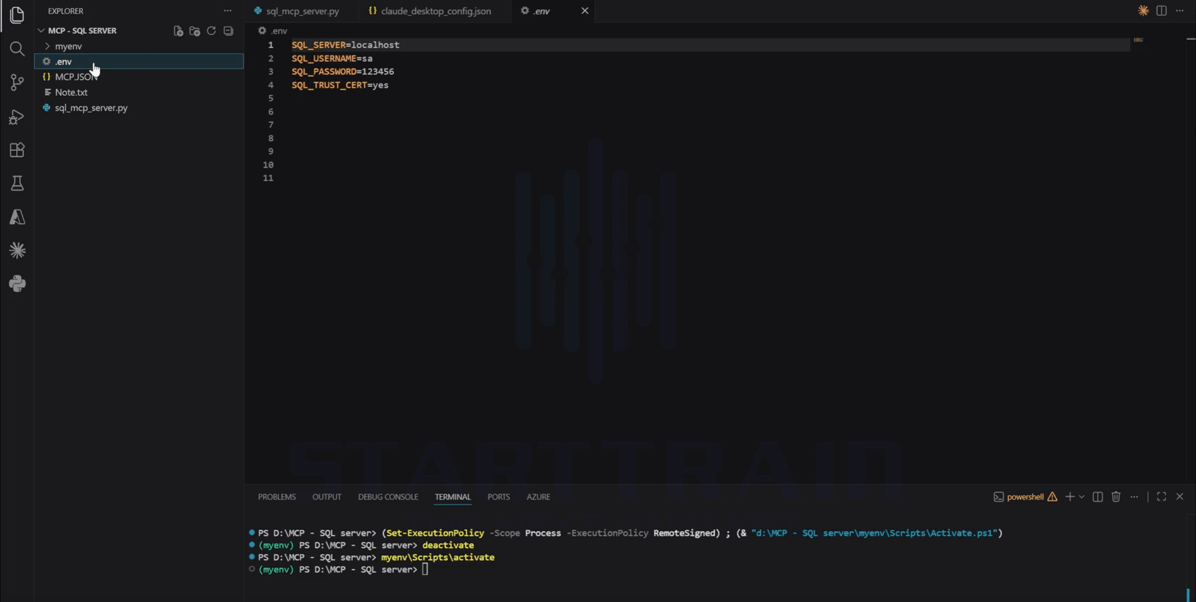Close the .env editor tab
This screenshot has width=1196, height=602.
pyautogui.click(x=585, y=11)
